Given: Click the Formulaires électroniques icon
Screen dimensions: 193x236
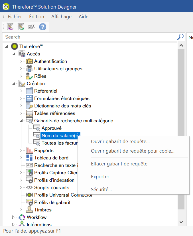Looking at the screenshot, I should coord(29,98).
